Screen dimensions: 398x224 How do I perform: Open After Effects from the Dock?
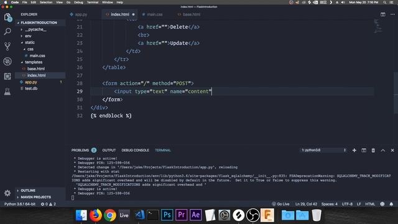195,215
